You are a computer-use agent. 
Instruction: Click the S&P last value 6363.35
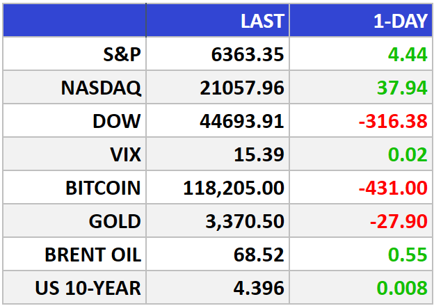[x=248, y=54]
